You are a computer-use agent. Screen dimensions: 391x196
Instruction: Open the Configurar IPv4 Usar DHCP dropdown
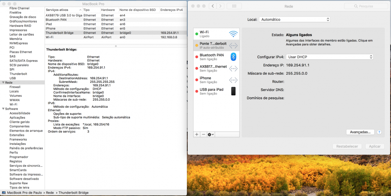(329, 57)
